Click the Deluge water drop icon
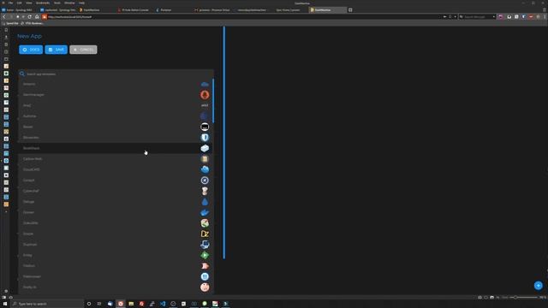The image size is (548, 308). coord(205,202)
